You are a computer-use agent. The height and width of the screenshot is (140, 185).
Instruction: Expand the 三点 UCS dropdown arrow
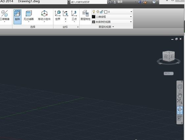coord(74,22)
